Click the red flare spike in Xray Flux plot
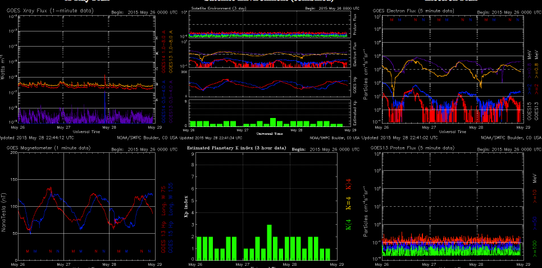The height and width of the screenshot is (268, 542). 105,78
